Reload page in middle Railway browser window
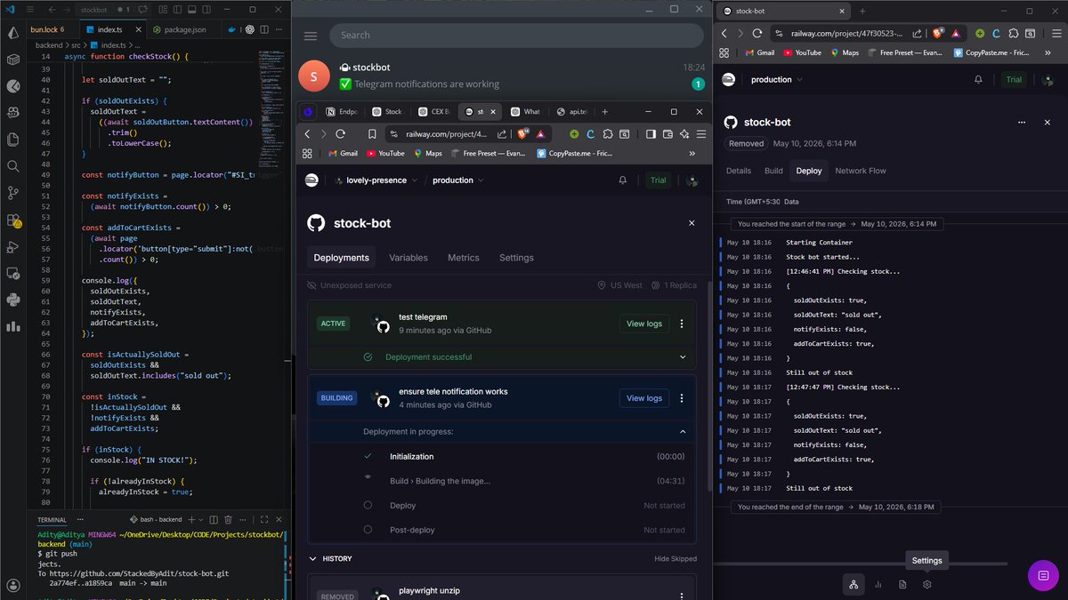This screenshot has width=1068, height=600. (x=340, y=134)
